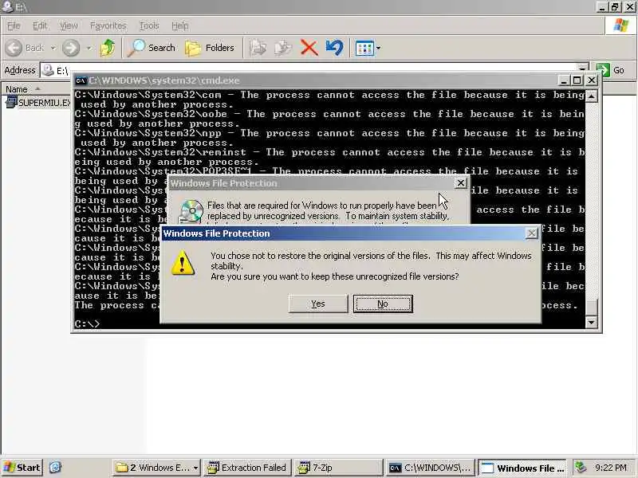Screen dimensions: 638x478
Task: Click the cmd.exe title bar icon
Action: click(x=81, y=80)
